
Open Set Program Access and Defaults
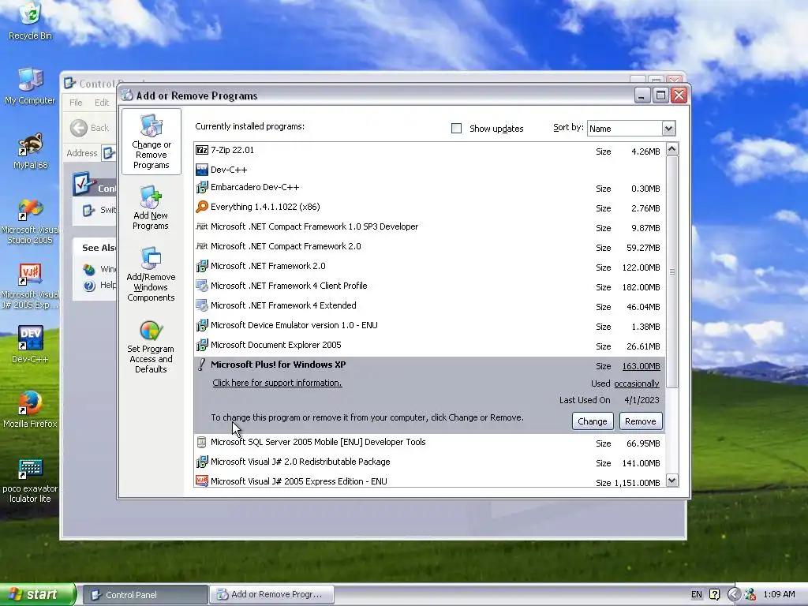pyautogui.click(x=151, y=347)
